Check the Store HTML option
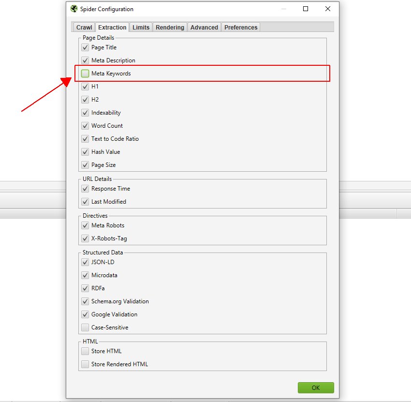 (x=85, y=351)
